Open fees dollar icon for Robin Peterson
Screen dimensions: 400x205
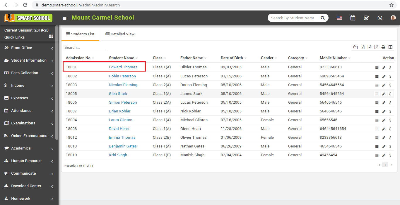click(x=390, y=77)
